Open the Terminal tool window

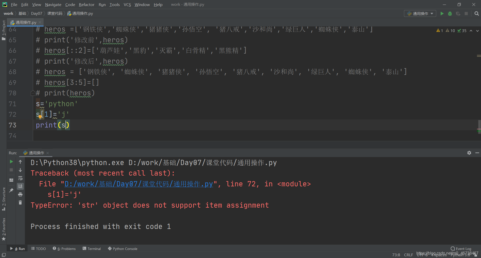click(x=92, y=249)
